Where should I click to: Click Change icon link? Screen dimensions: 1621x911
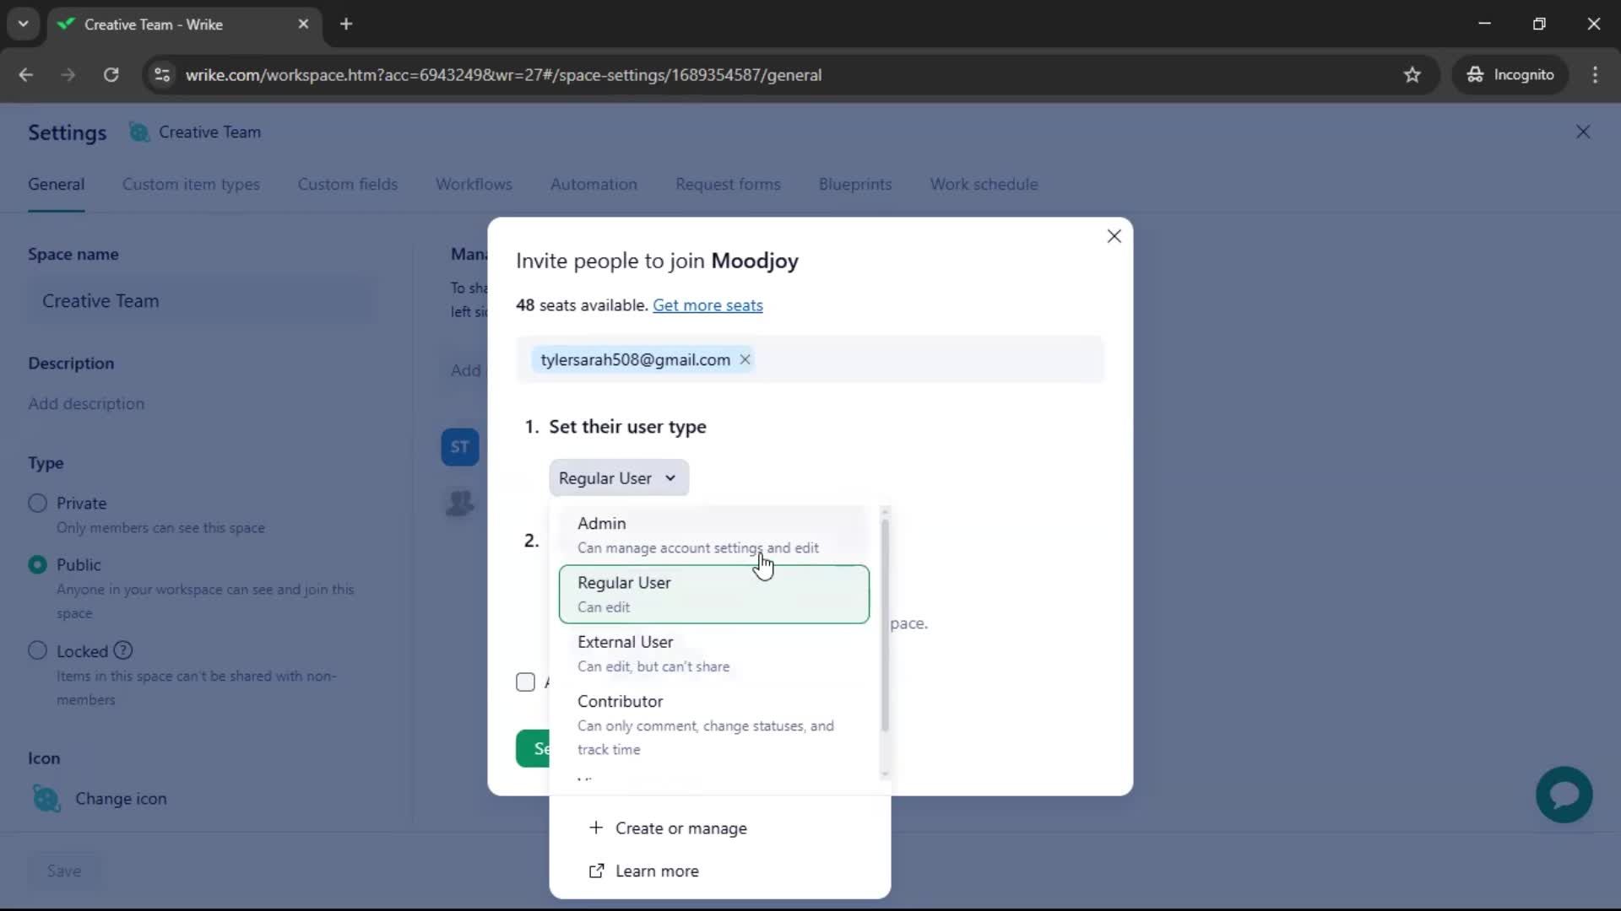[x=121, y=799]
